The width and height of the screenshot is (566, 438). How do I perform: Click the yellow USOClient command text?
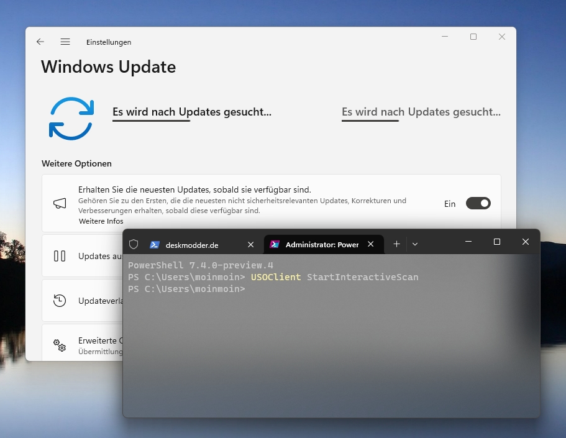276,277
